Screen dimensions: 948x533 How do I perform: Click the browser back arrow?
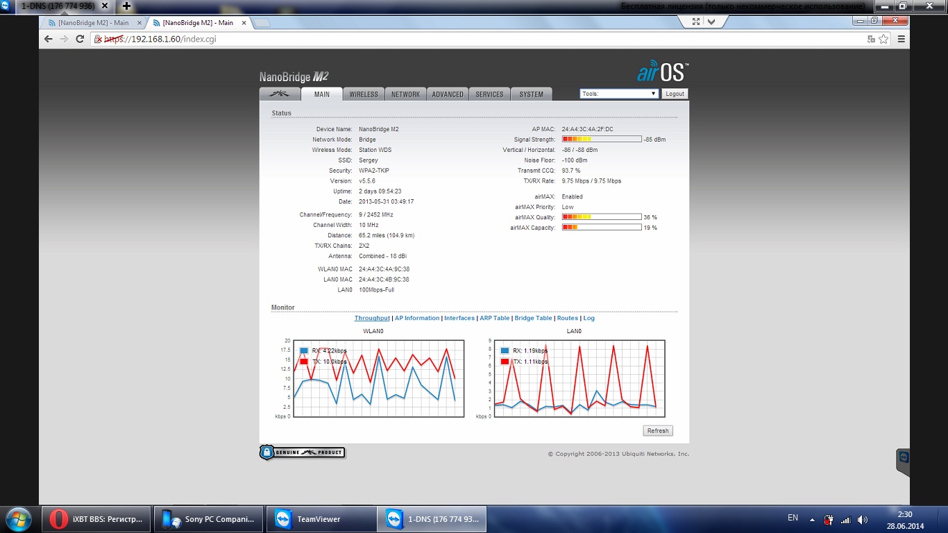click(48, 39)
